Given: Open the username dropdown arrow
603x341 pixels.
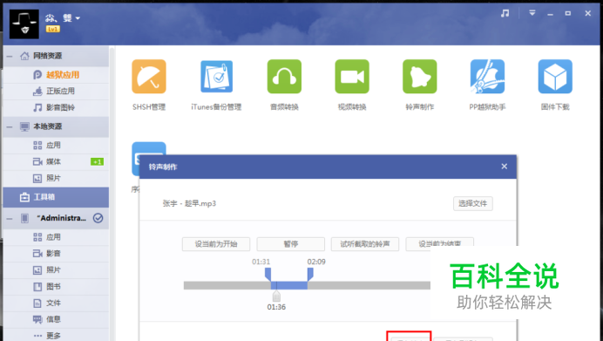Looking at the screenshot, I should (78, 18).
